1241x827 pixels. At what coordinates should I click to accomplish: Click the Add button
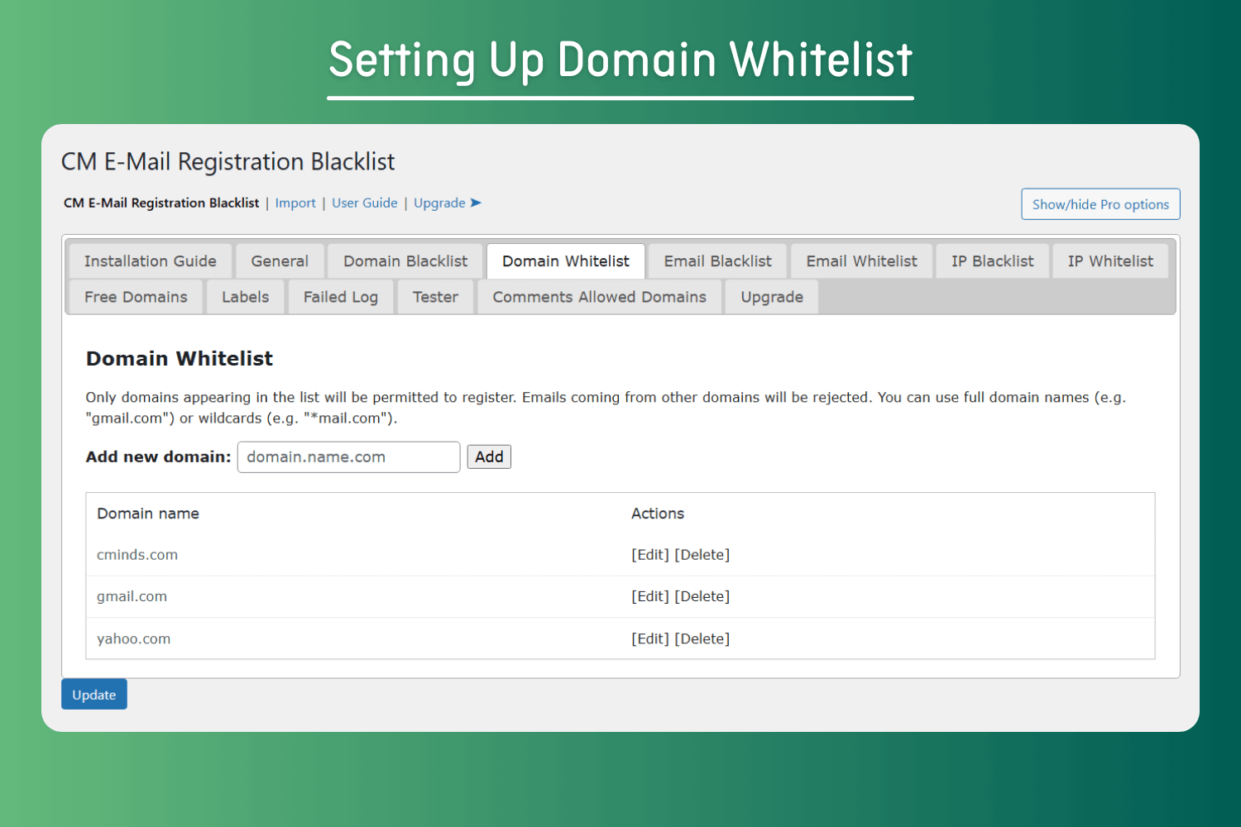click(489, 457)
